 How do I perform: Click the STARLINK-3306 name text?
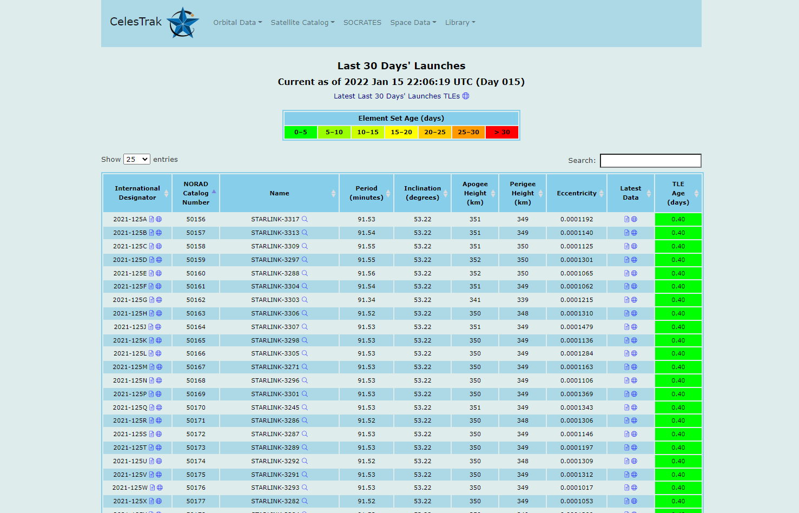click(x=275, y=313)
